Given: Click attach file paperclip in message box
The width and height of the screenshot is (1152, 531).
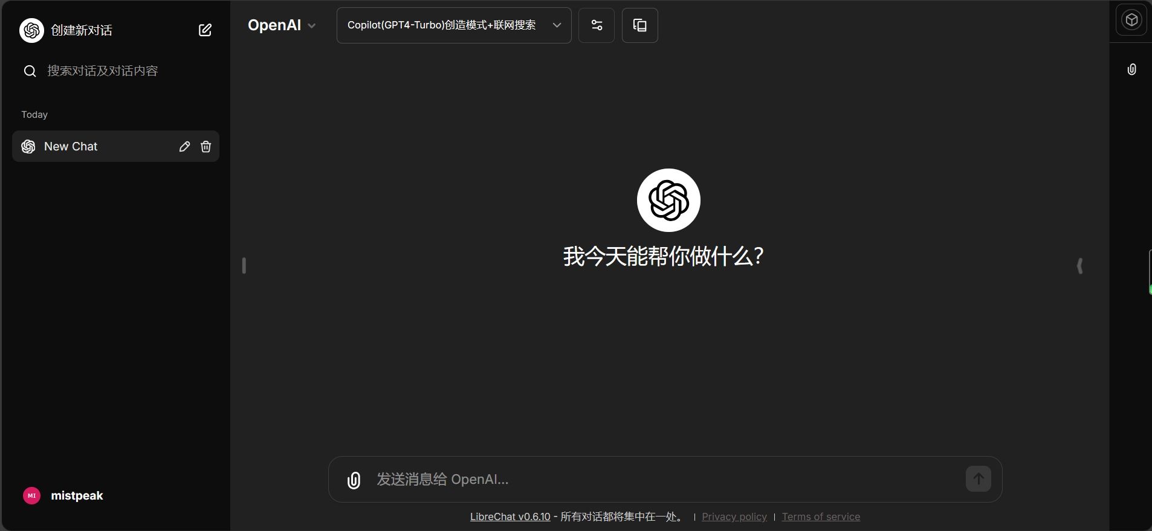Looking at the screenshot, I should pyautogui.click(x=354, y=480).
